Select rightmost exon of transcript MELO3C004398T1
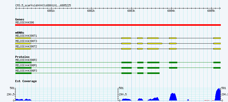 pos(217,38)
